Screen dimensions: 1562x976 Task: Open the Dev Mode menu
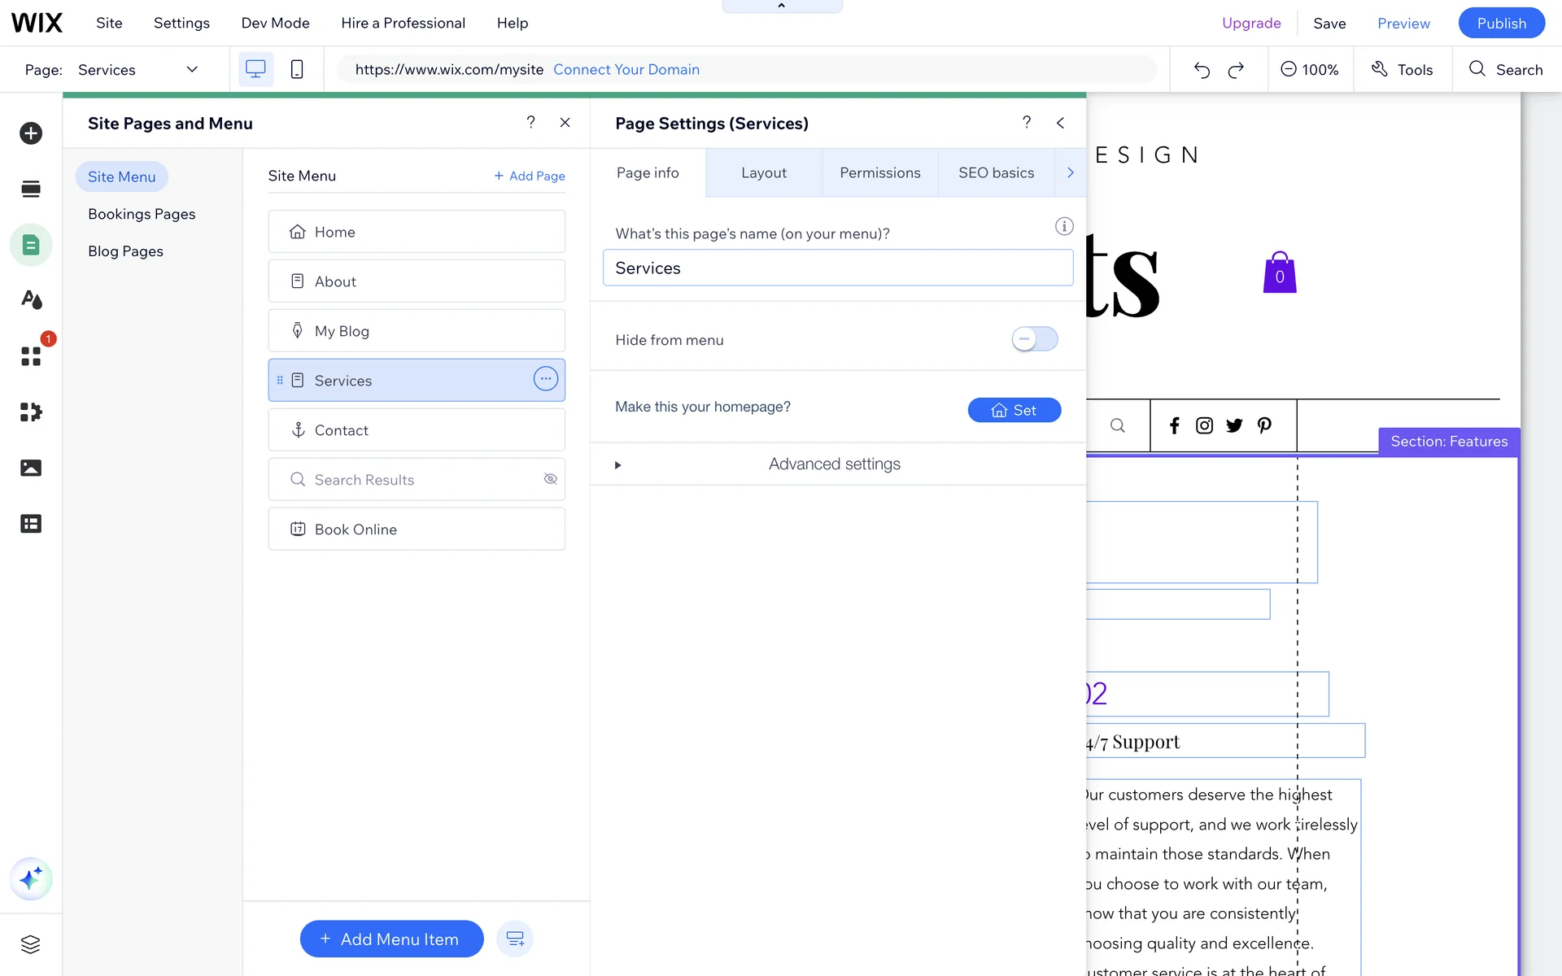click(275, 23)
